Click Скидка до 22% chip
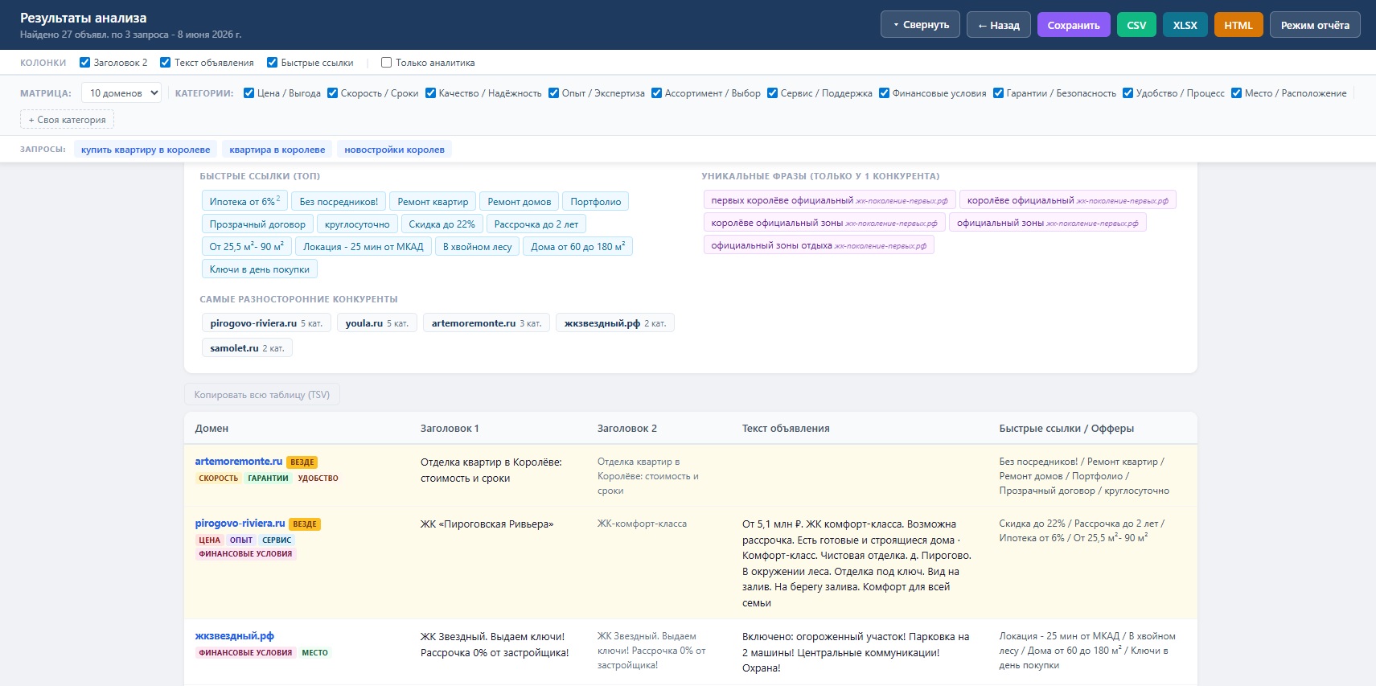The width and height of the screenshot is (1376, 686). tap(442, 224)
